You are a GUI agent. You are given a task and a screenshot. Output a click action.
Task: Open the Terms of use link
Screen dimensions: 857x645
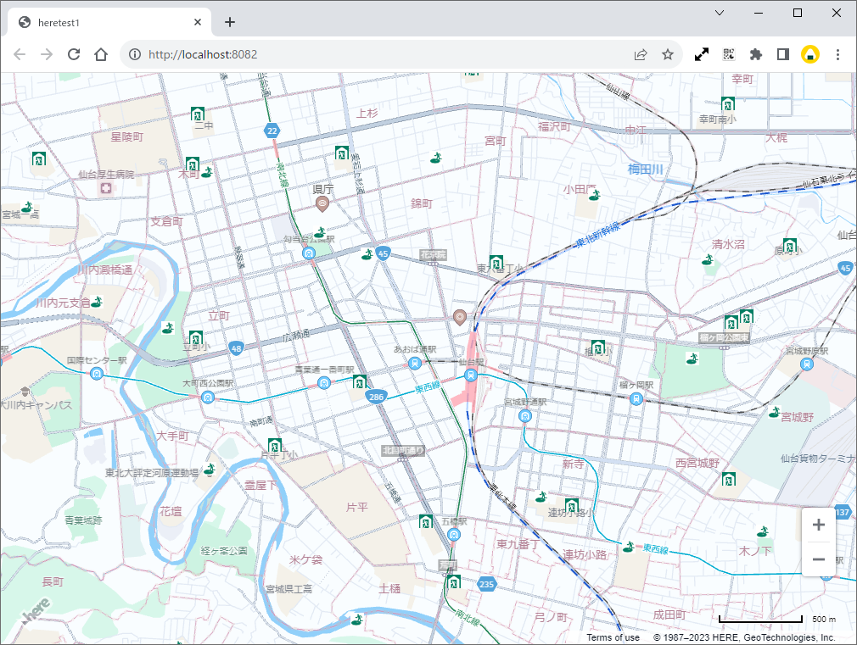point(613,637)
